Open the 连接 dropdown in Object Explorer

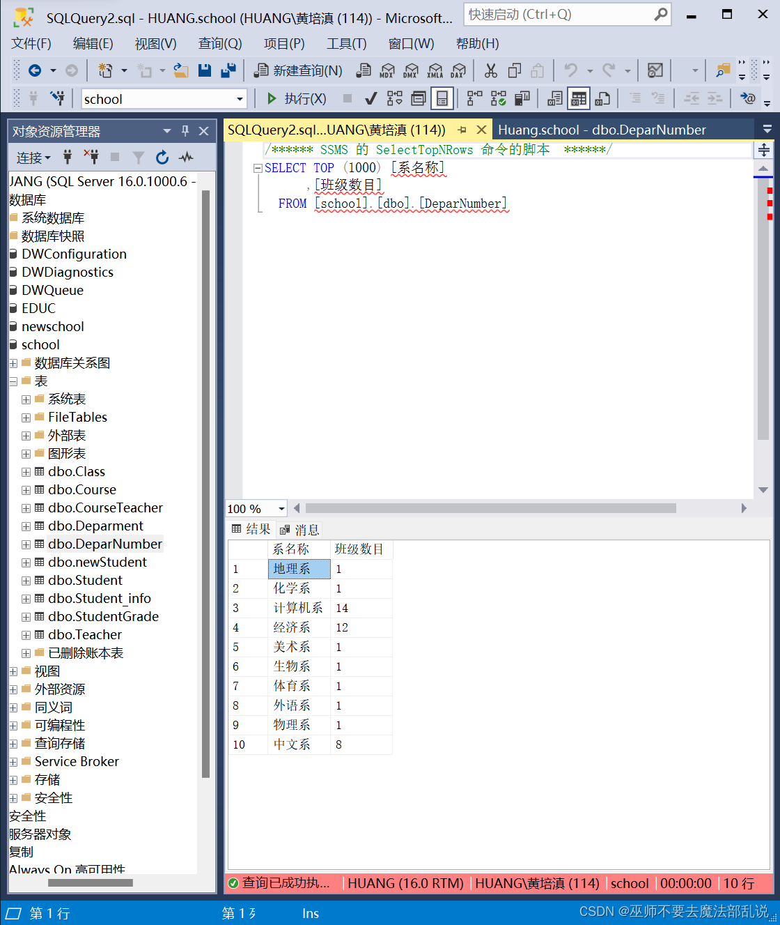coord(33,158)
